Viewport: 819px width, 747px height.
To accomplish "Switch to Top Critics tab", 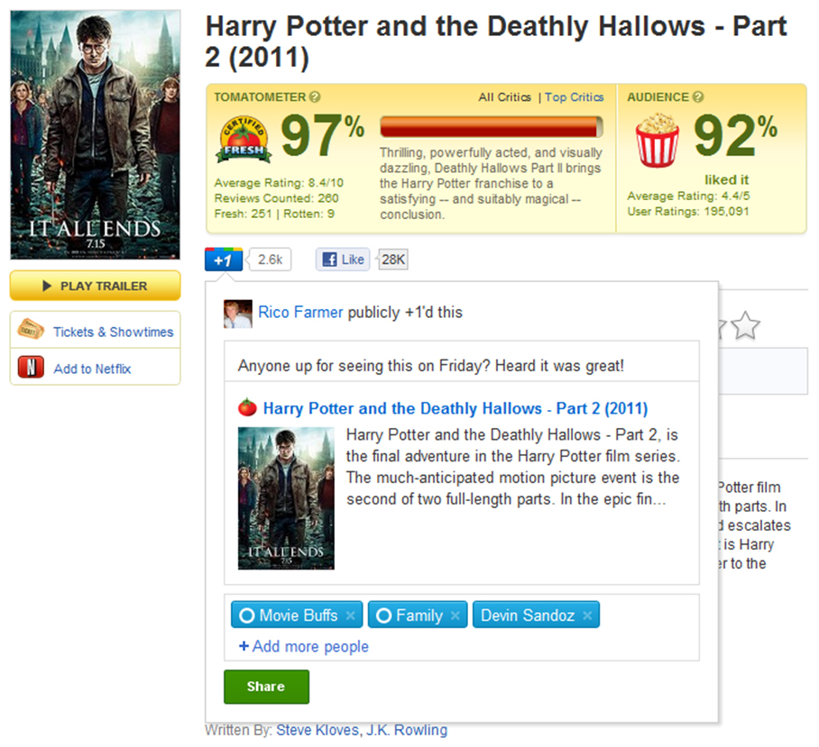I will click(574, 97).
